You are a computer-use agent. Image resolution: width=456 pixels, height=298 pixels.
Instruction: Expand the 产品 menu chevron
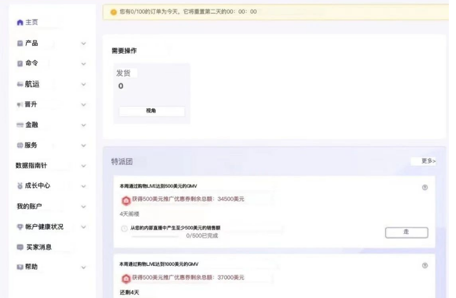83,43
